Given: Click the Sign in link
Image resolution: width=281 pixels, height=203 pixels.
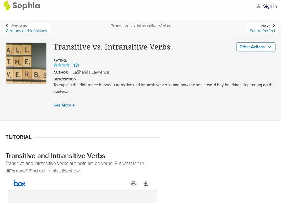Looking at the screenshot, I should [270, 6].
